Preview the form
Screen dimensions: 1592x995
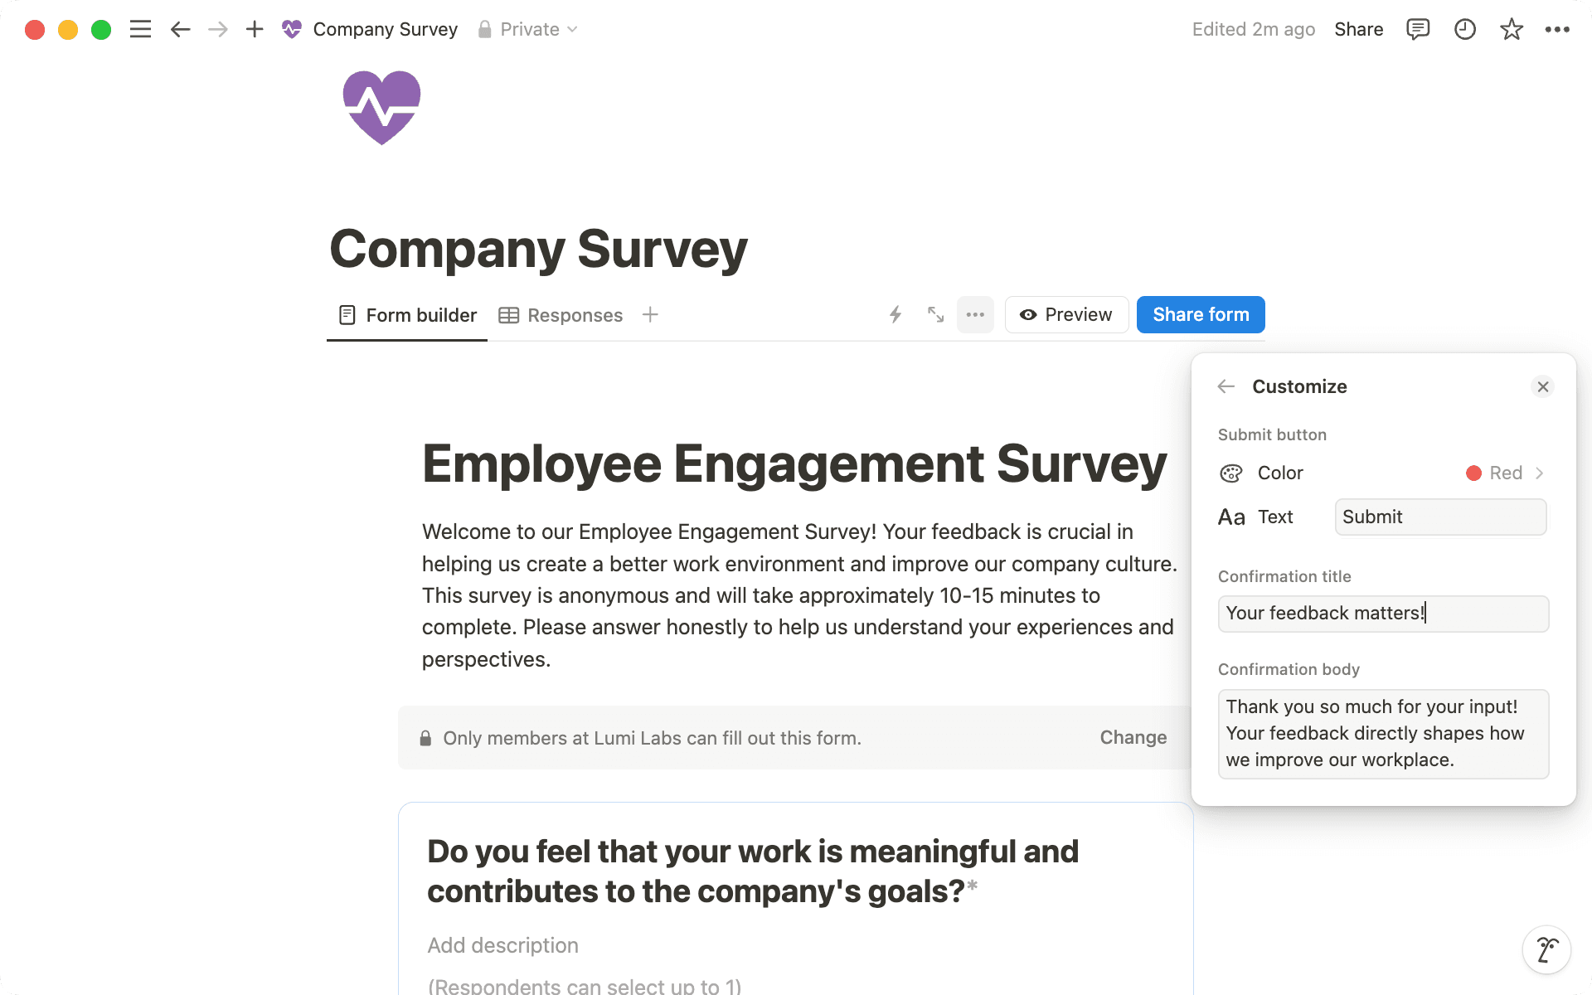pos(1066,314)
